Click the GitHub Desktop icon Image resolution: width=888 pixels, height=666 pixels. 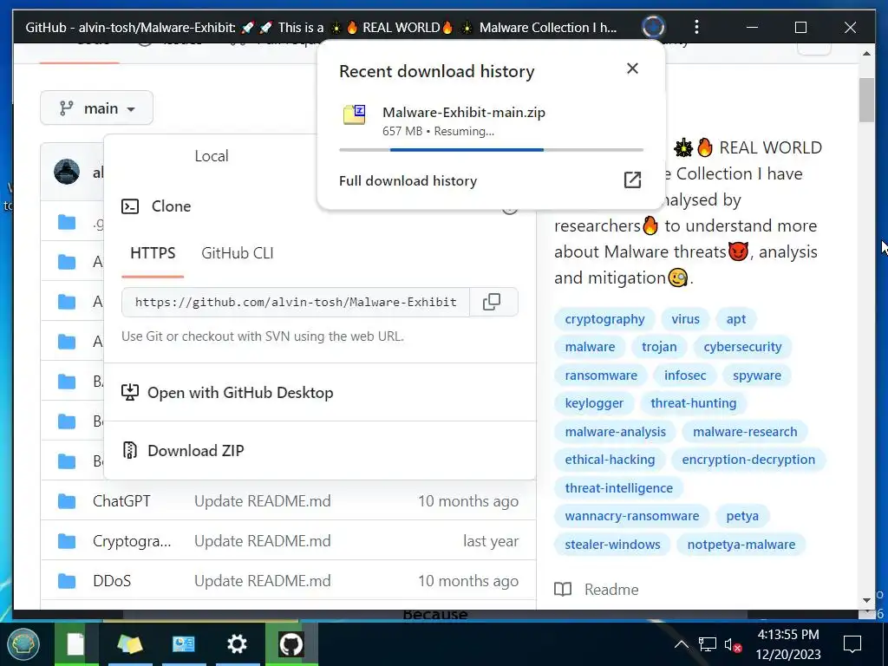point(130,392)
